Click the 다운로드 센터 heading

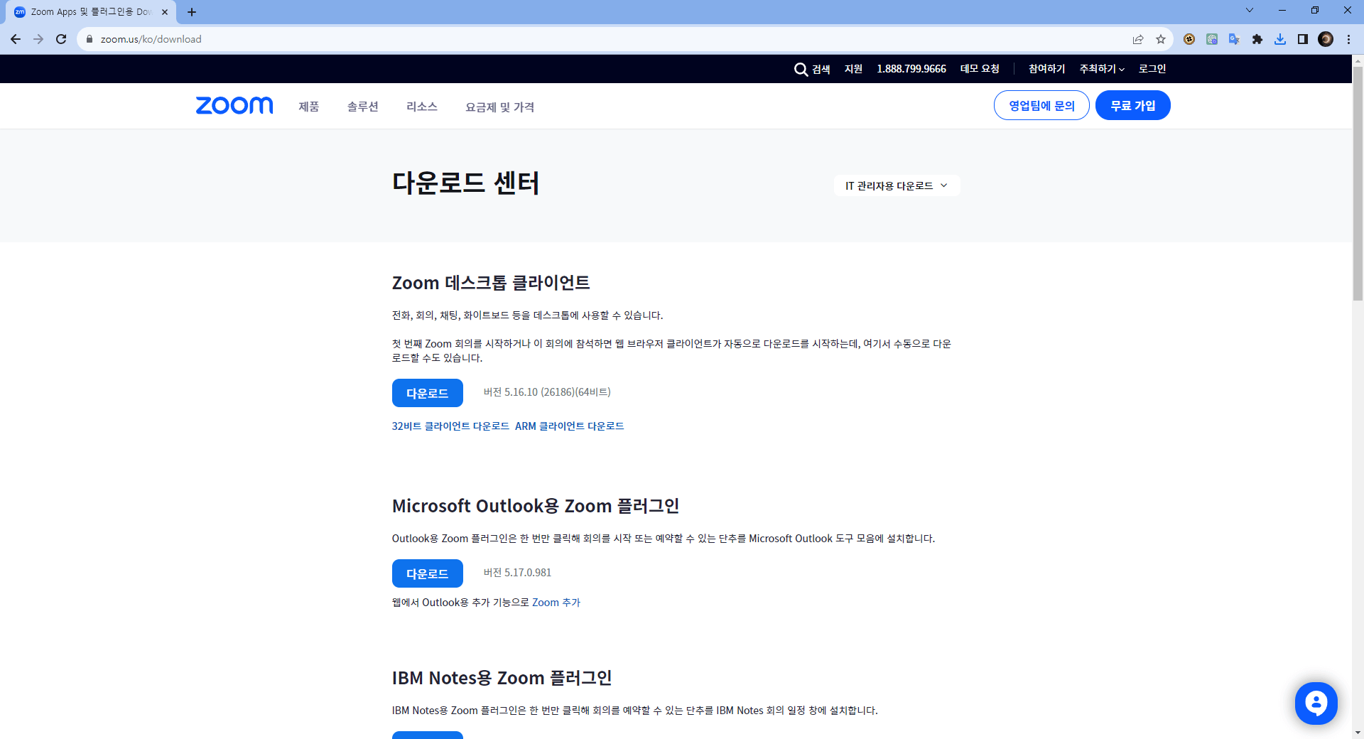tap(466, 183)
